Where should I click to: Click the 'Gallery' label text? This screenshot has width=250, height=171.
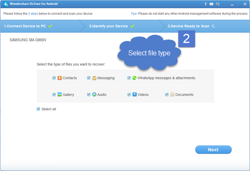pyautogui.click(x=68, y=94)
